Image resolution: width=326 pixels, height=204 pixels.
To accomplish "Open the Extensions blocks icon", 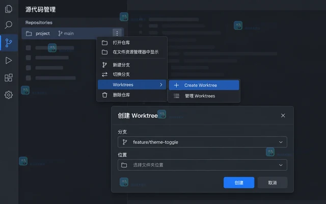I will click(x=9, y=78).
